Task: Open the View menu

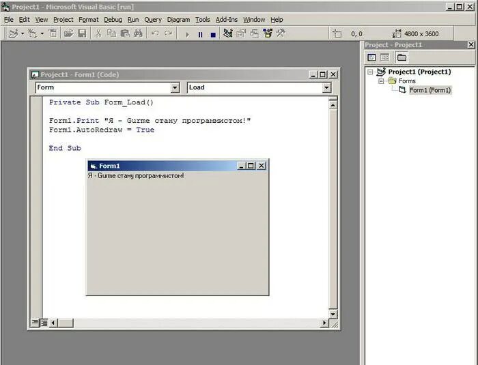Action: [42, 20]
